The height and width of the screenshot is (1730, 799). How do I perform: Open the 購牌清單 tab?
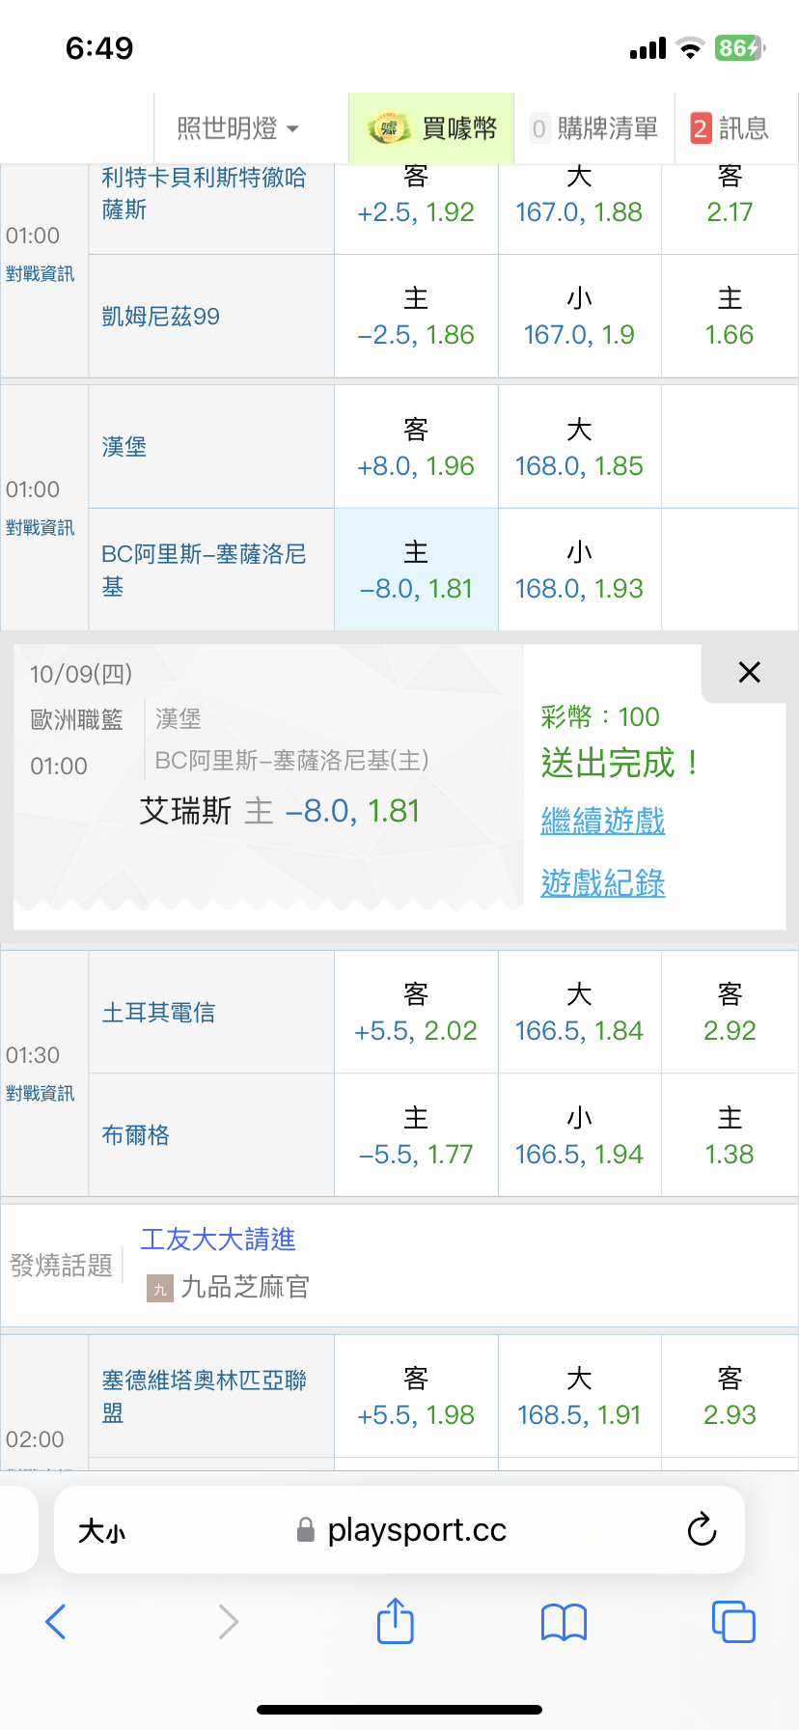(594, 128)
